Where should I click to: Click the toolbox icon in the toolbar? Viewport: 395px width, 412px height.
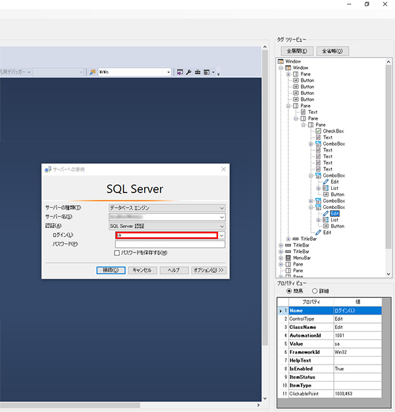coord(197,72)
